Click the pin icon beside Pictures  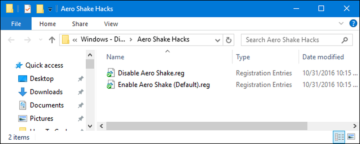click(80, 119)
